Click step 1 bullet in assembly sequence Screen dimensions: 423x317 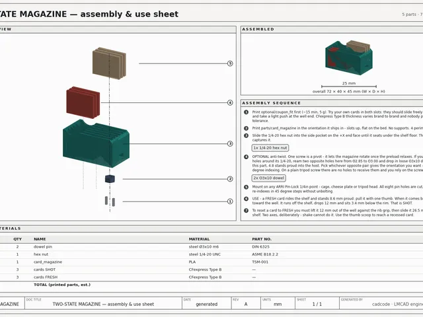pos(246,112)
